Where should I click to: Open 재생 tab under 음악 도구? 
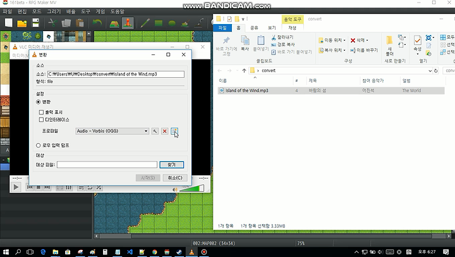292,28
